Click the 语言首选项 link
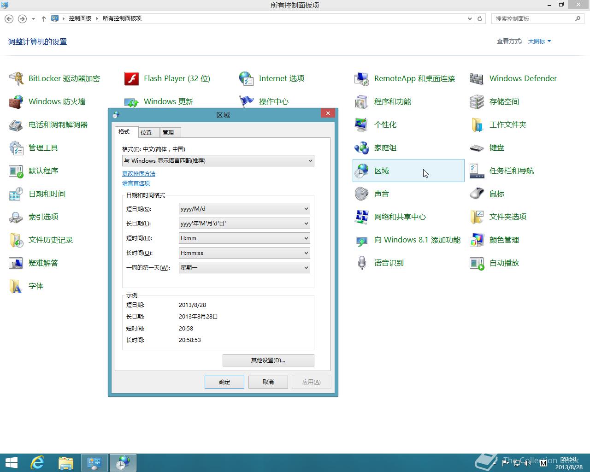The width and height of the screenshot is (590, 472). click(x=136, y=183)
